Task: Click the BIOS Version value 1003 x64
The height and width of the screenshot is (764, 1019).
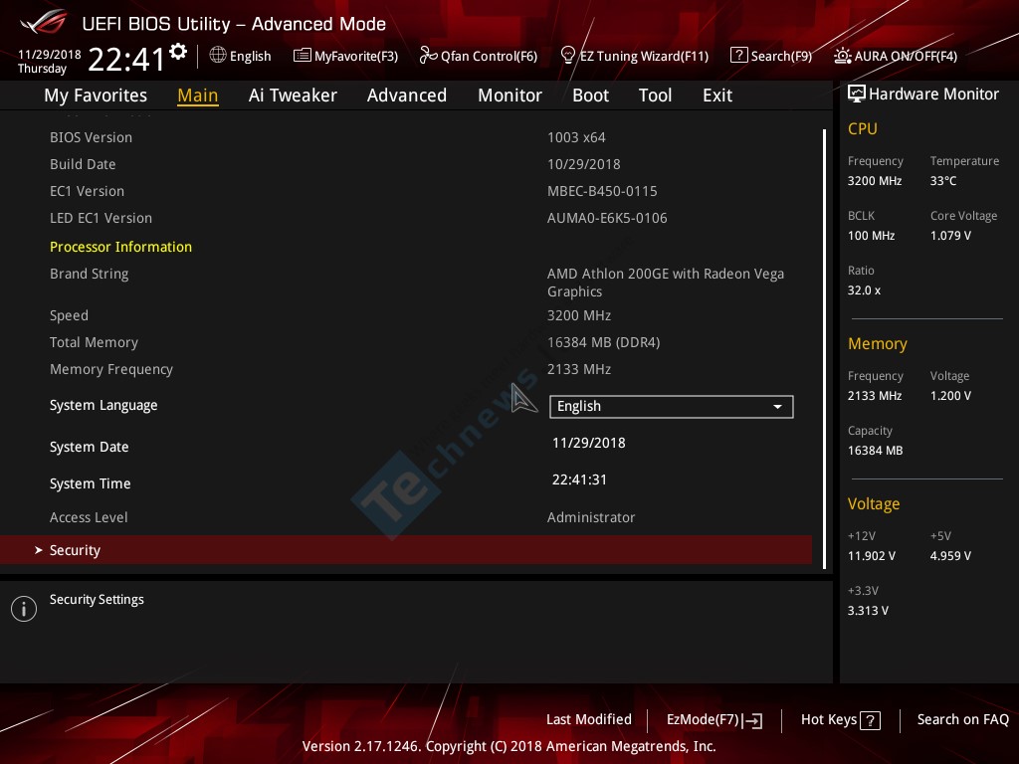Action: [x=576, y=137]
